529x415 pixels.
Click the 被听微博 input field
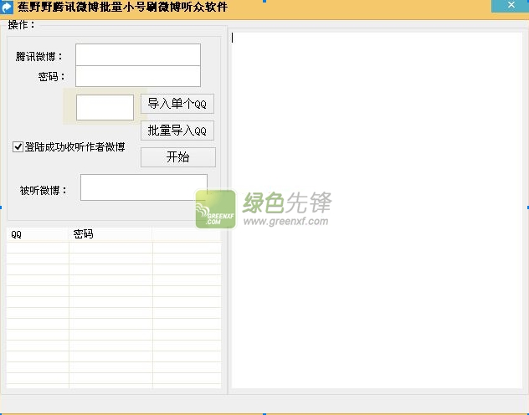144,187
